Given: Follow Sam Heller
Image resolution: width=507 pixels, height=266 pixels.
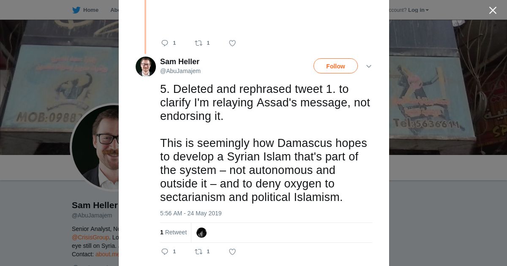Looking at the screenshot, I should coord(335,66).
